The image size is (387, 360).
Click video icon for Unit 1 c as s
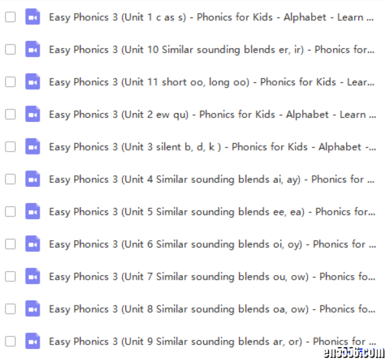tap(32, 17)
